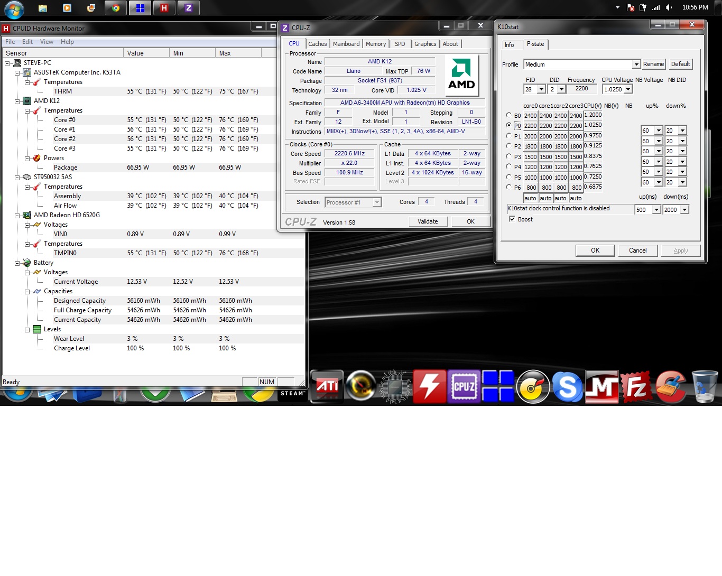Image resolution: width=722 pixels, height=576 pixels.
Task: Launch the FileZilla dock icon
Action: tap(636, 386)
